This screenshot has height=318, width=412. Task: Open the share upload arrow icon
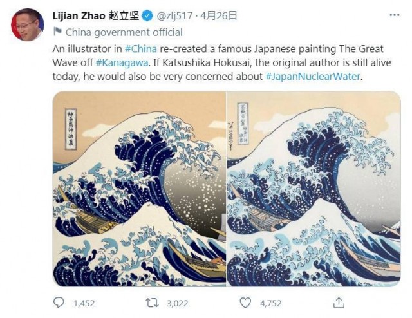click(x=339, y=303)
